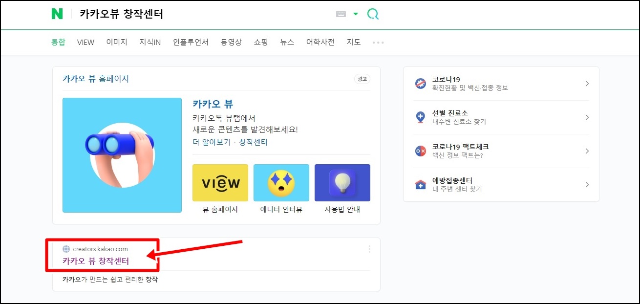Image resolution: width=640 pixels, height=304 pixels.
Task: Open the 카카오 뷰 홈페이지 heading link
Action: coord(96,79)
